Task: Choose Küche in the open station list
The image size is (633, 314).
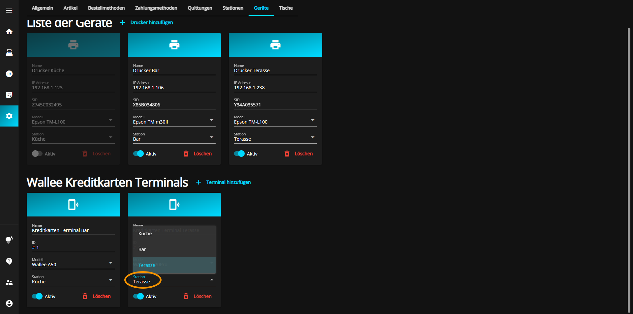Action: 174,234
